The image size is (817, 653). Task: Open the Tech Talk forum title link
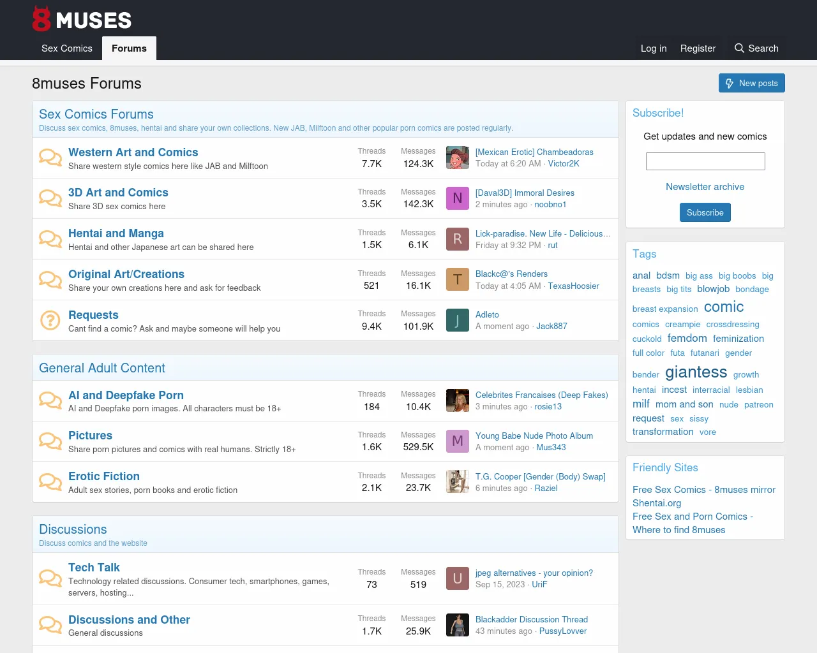tap(94, 568)
